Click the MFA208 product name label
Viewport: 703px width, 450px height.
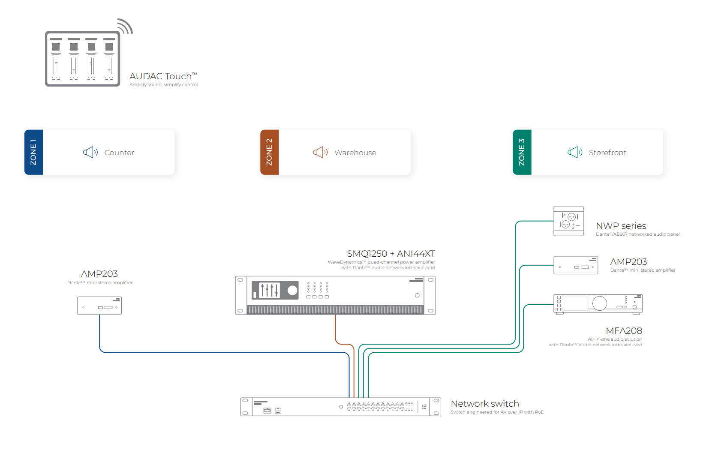point(624,331)
